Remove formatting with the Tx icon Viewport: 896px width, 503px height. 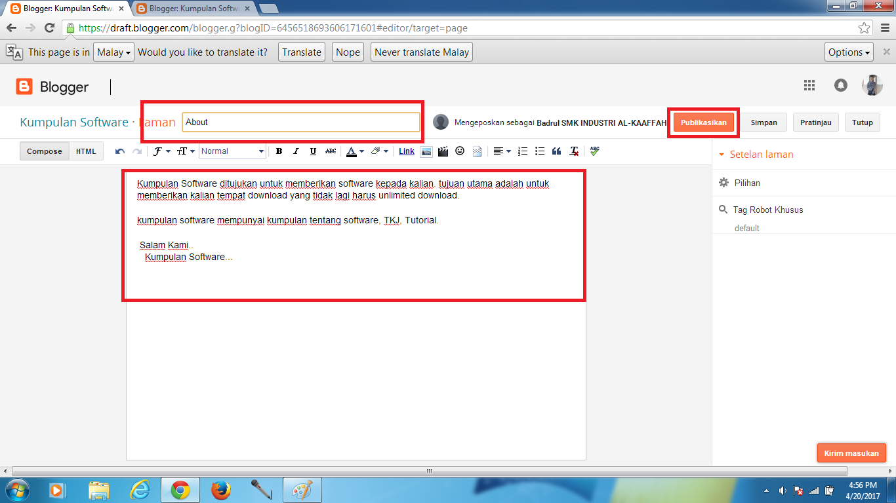click(574, 151)
